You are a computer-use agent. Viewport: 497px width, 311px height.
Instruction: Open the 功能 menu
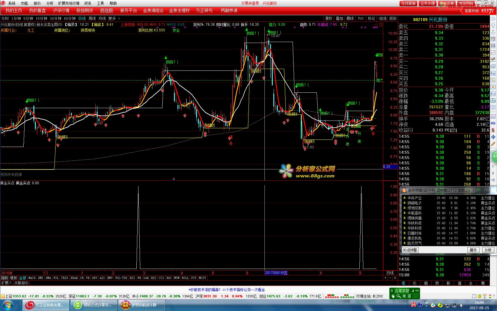click(x=24, y=3)
